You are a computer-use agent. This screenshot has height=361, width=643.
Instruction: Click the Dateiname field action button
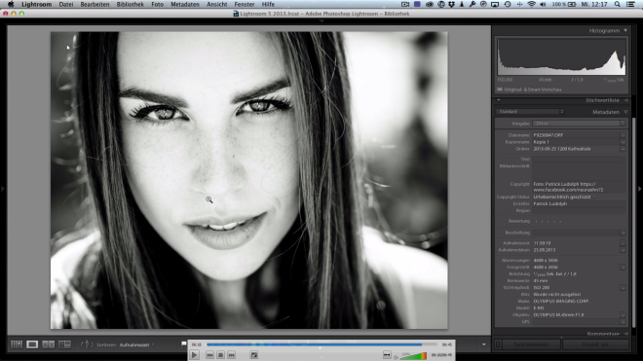click(x=623, y=135)
